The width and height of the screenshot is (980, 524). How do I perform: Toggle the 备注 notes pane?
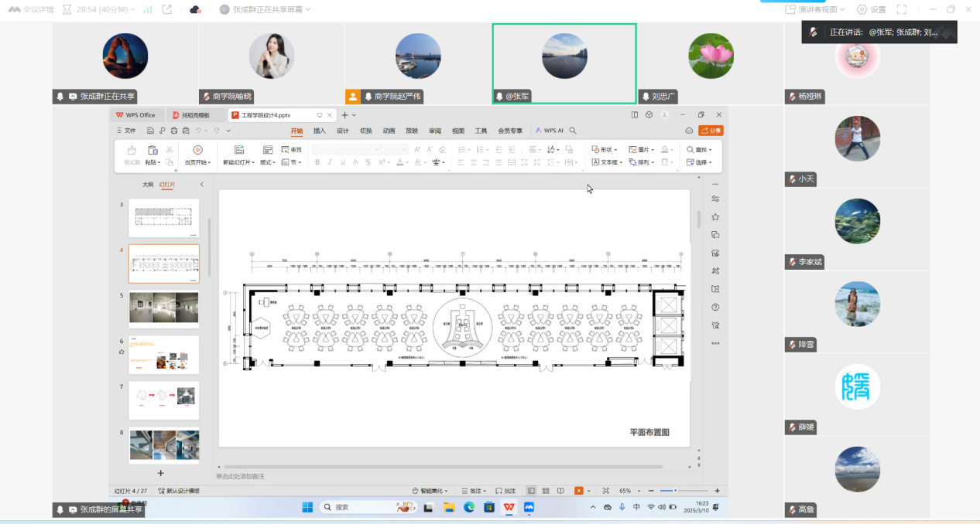tap(471, 491)
